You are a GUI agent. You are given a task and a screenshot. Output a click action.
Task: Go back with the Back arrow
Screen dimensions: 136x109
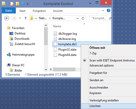(x=7, y=18)
